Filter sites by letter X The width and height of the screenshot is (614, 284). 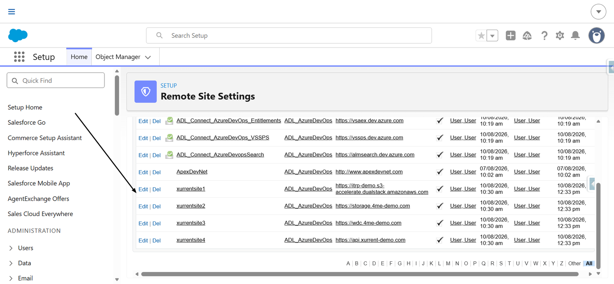point(545,263)
